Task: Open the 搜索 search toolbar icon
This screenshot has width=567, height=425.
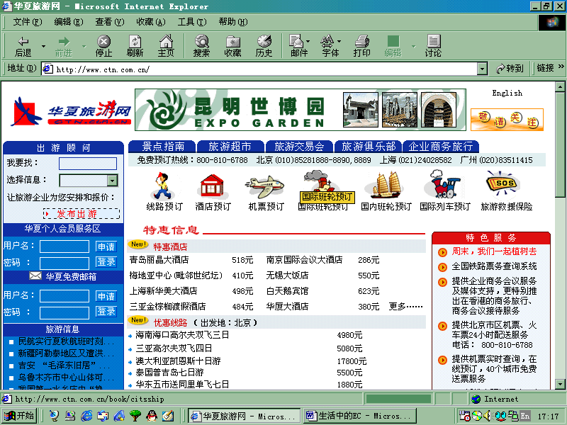Action: point(201,46)
